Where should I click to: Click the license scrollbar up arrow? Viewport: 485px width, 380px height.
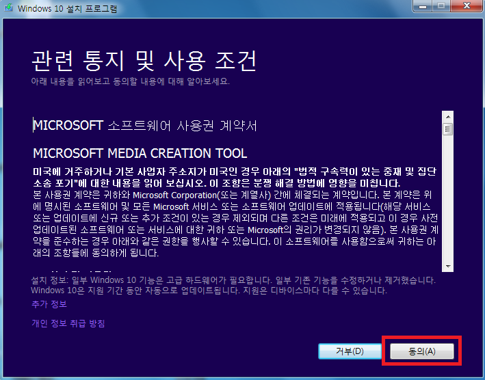[448, 117]
